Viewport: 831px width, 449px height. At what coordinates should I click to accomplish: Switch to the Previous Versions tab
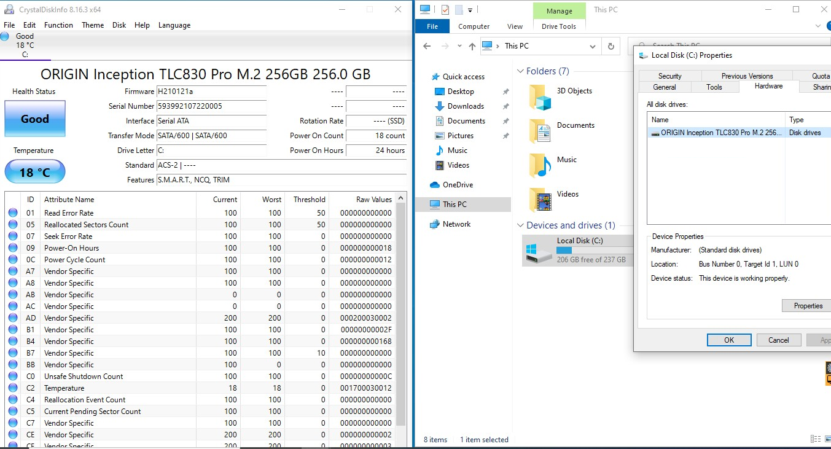pyautogui.click(x=747, y=76)
